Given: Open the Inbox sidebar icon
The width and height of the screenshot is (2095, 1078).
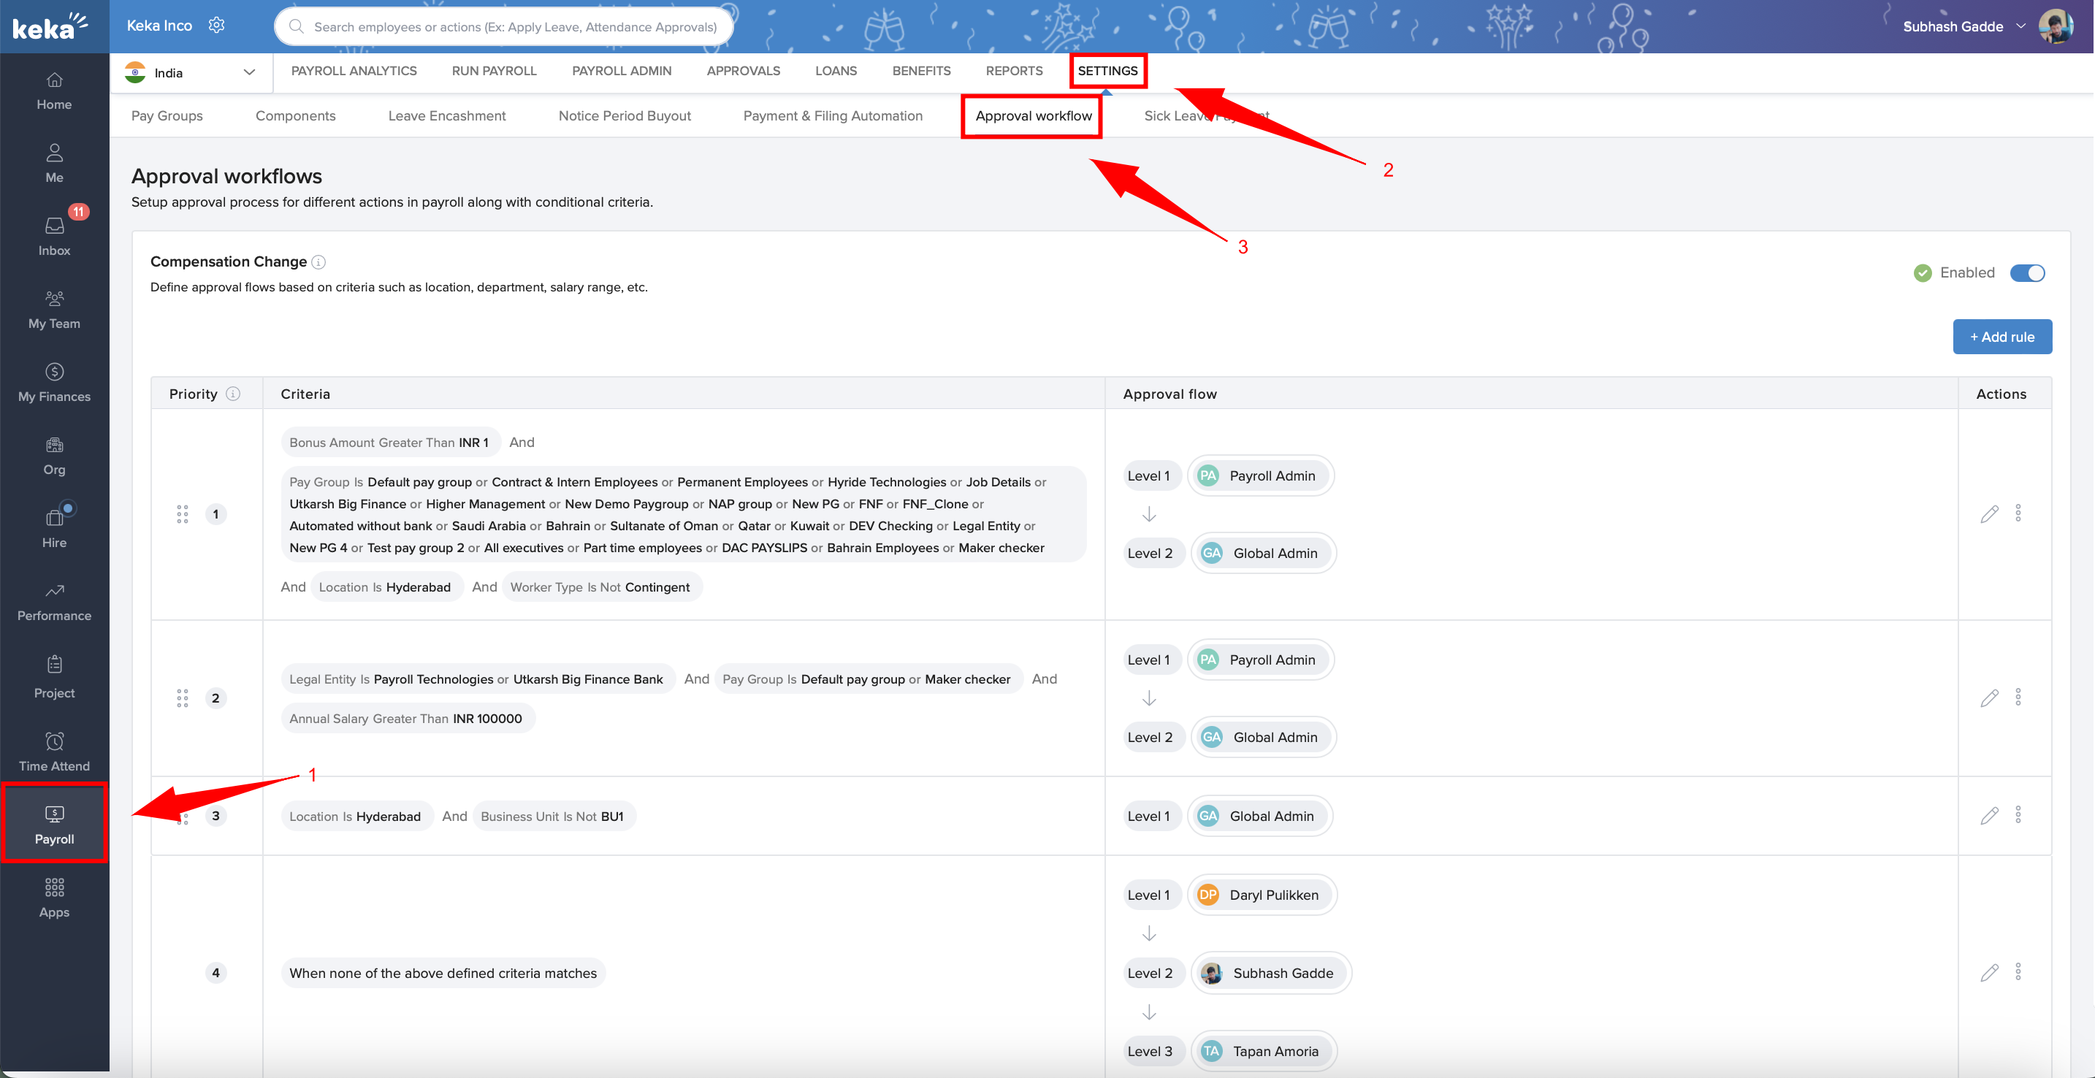Looking at the screenshot, I should (53, 226).
